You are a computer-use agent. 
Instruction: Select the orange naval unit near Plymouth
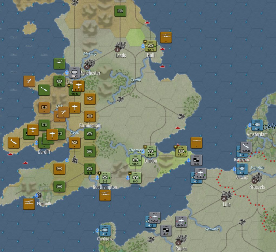tap(29, 204)
